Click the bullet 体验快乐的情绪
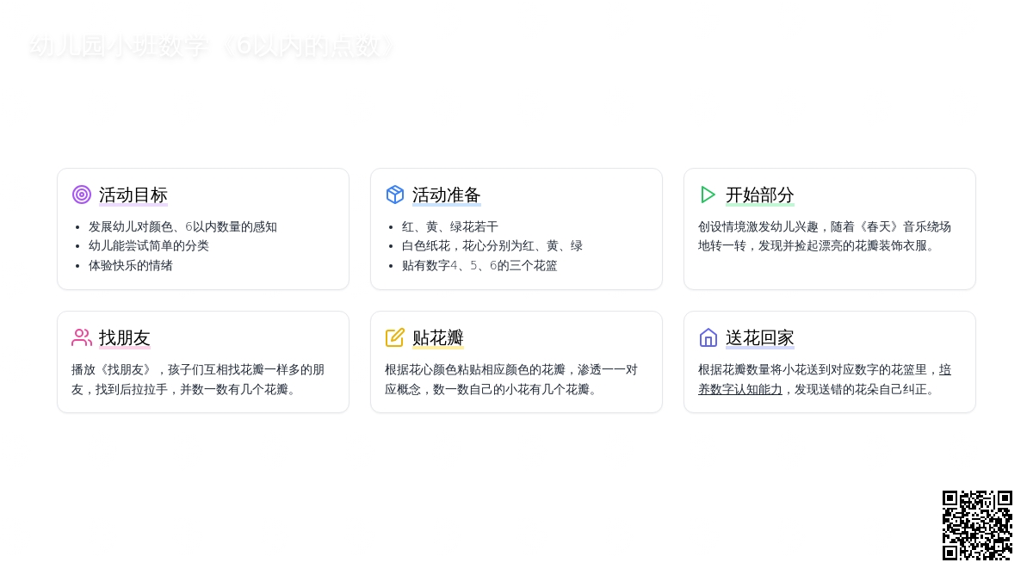 coord(131,265)
